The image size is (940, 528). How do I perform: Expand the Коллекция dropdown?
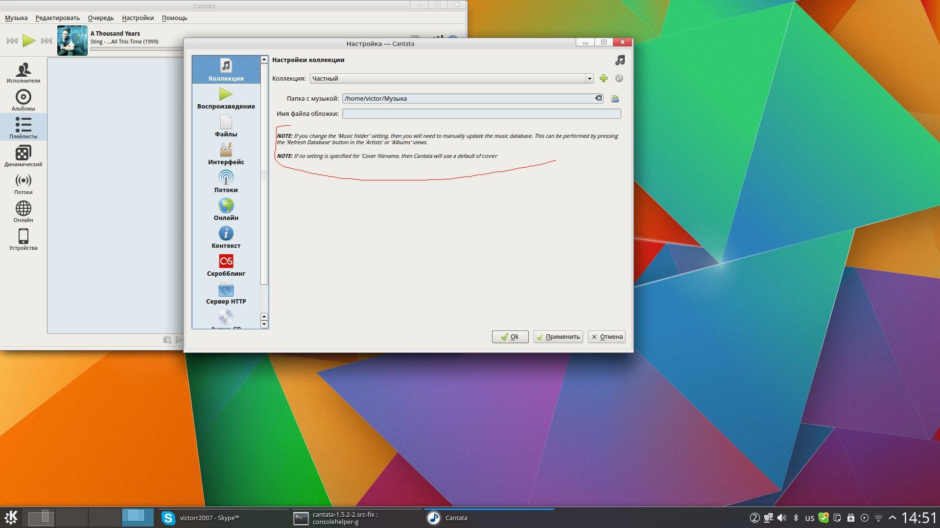pos(589,78)
